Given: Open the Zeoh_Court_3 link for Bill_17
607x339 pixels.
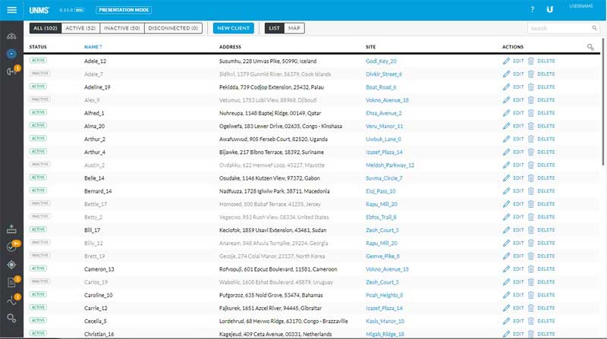Looking at the screenshot, I should pyautogui.click(x=382, y=230).
